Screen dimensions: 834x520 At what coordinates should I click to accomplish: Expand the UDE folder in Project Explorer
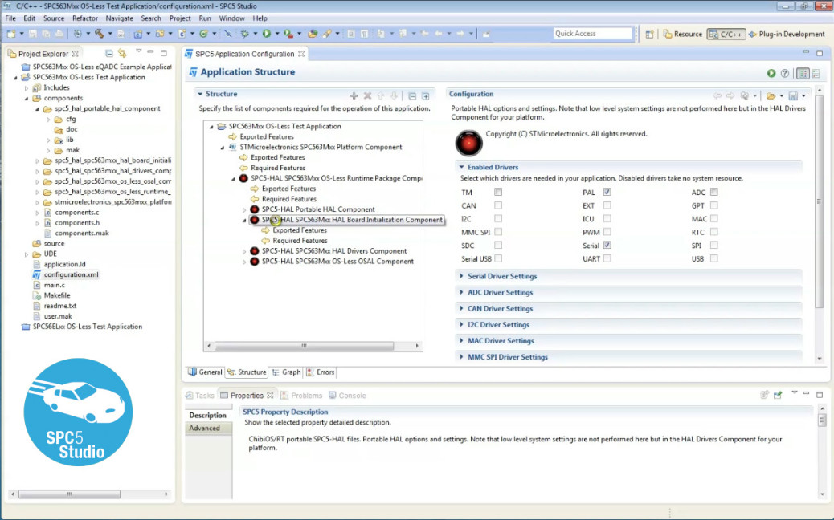pos(26,254)
